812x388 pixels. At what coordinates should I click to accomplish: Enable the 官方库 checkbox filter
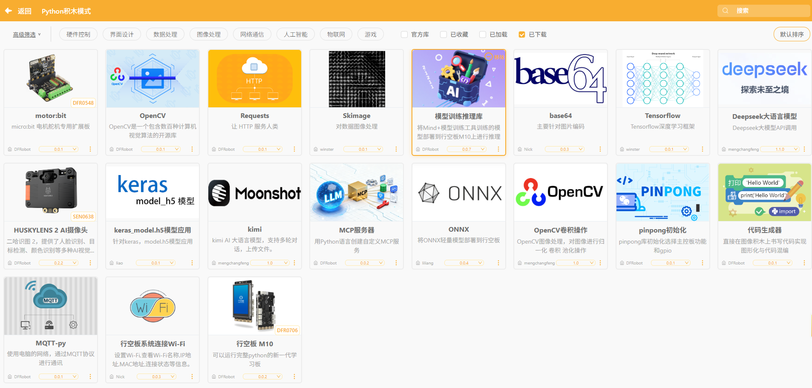point(404,34)
